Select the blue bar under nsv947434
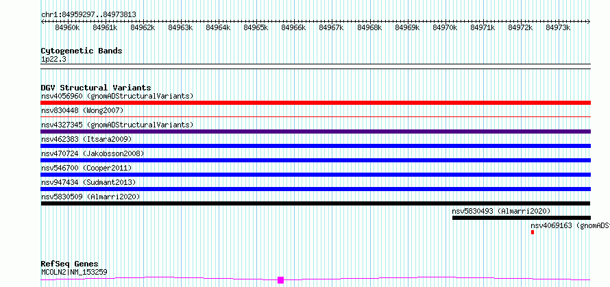The width and height of the screenshot is (610, 287). [315, 189]
